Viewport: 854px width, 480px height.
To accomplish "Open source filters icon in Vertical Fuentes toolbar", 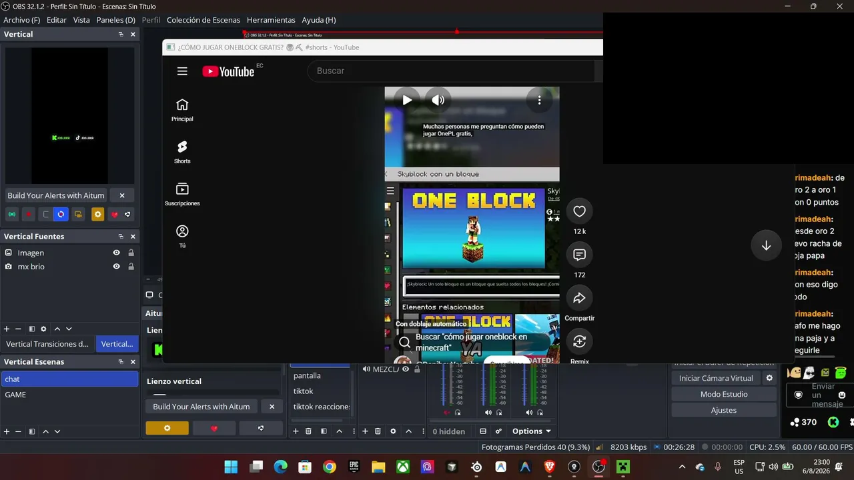I will click(x=31, y=329).
